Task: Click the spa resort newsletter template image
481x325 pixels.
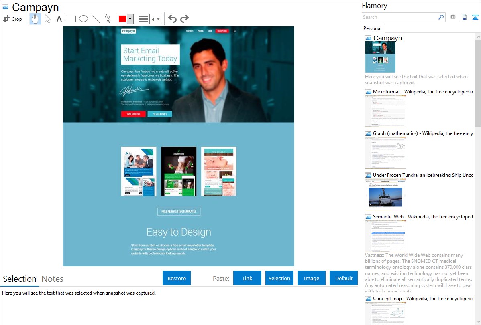Action: point(219,171)
